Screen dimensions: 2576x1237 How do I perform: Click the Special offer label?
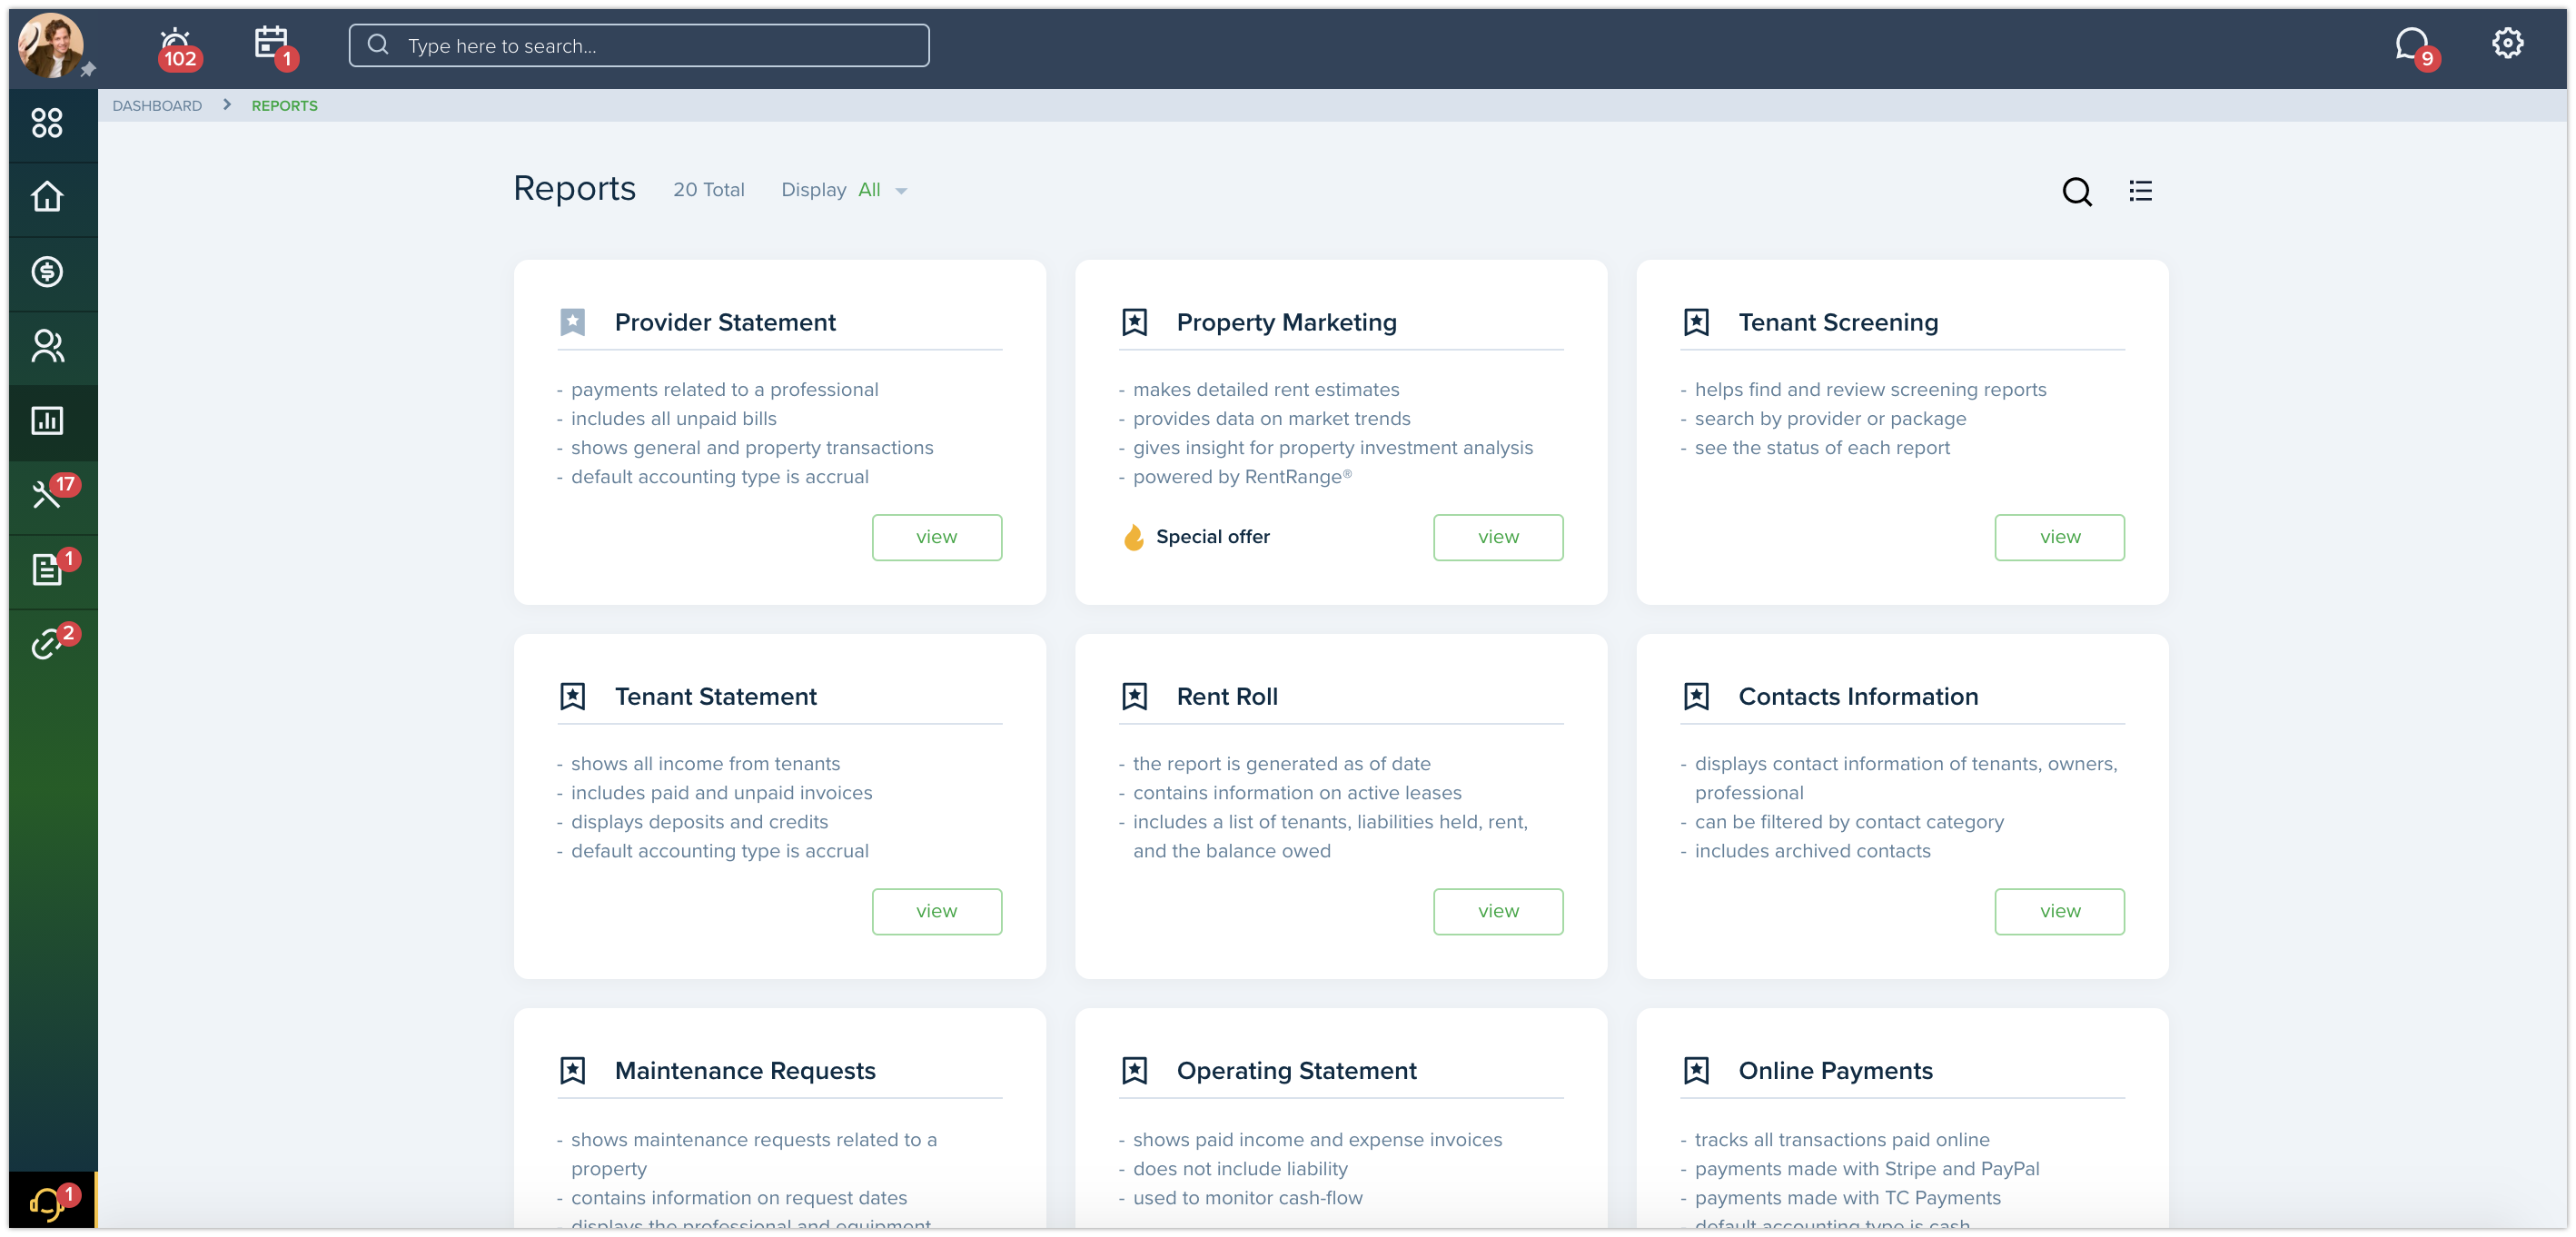point(1213,537)
